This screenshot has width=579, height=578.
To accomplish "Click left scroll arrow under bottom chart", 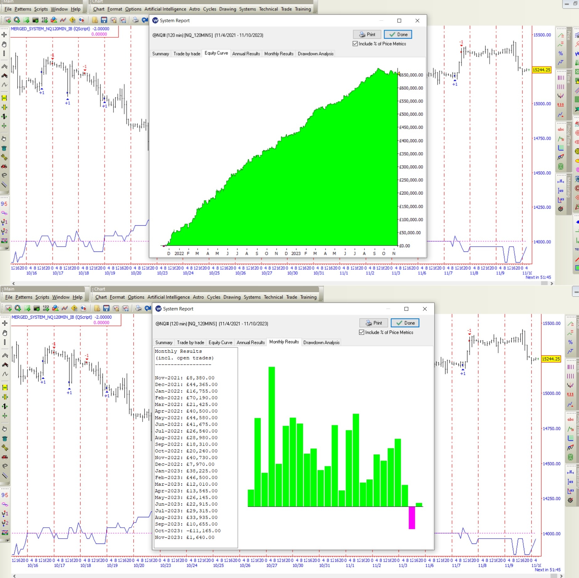I will (x=14, y=575).
